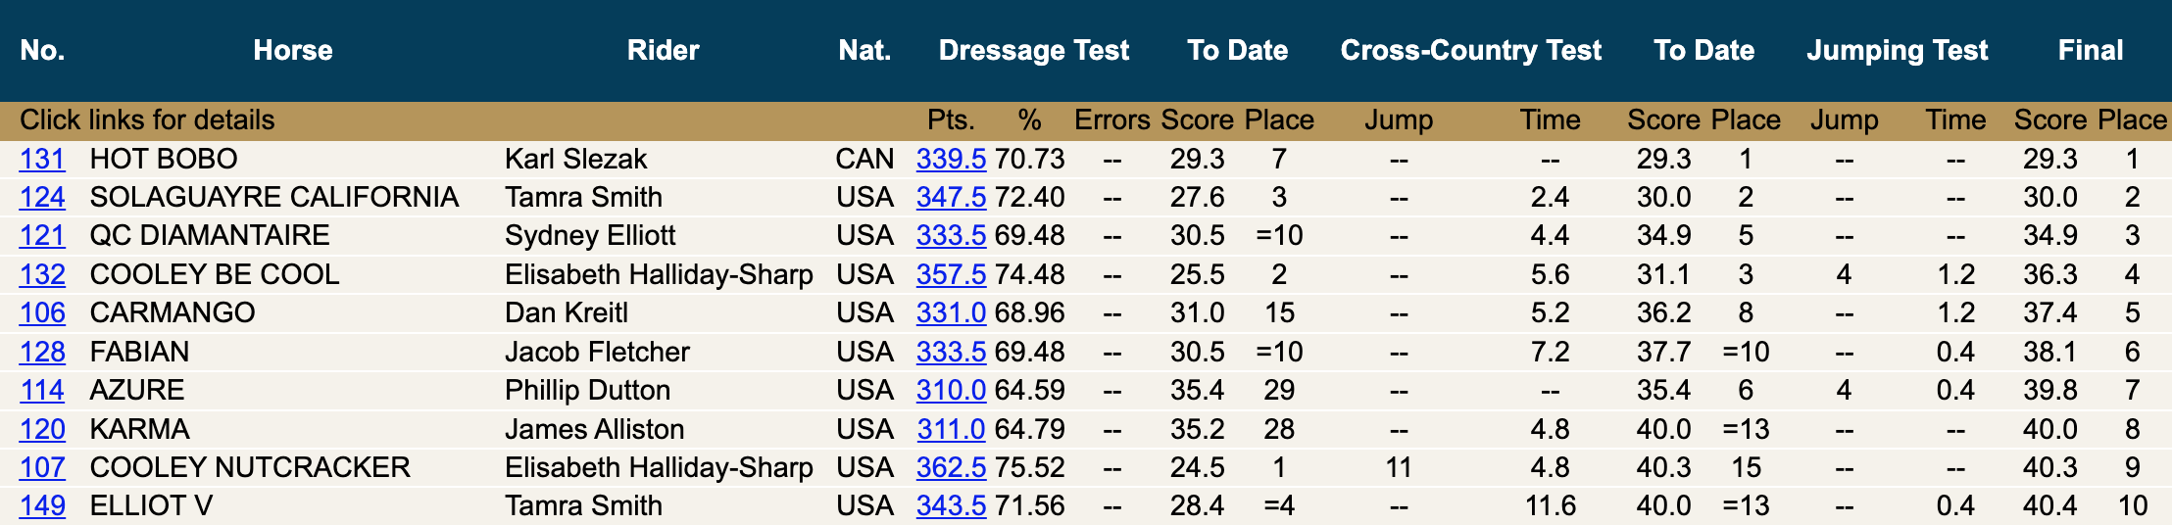The image size is (2172, 525).
Task: Open entry 132 for Cooley Be Cool
Action: 42,274
